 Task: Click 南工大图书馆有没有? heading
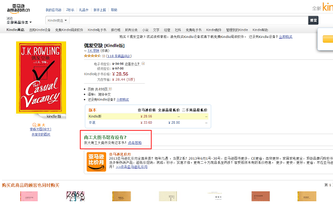click(x=105, y=137)
